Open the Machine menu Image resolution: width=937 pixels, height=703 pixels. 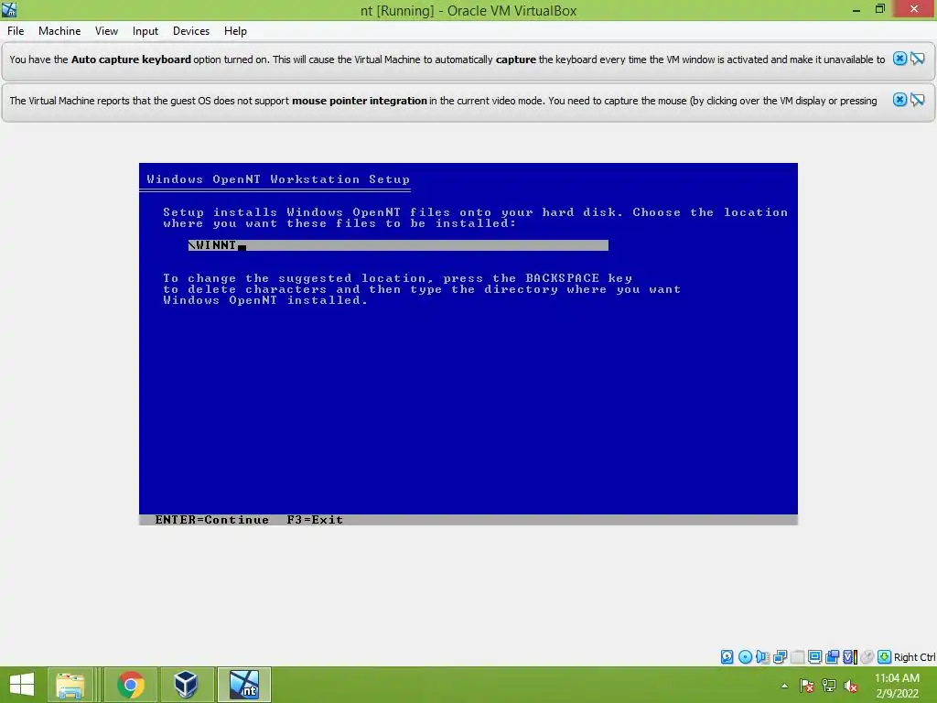[x=59, y=31]
